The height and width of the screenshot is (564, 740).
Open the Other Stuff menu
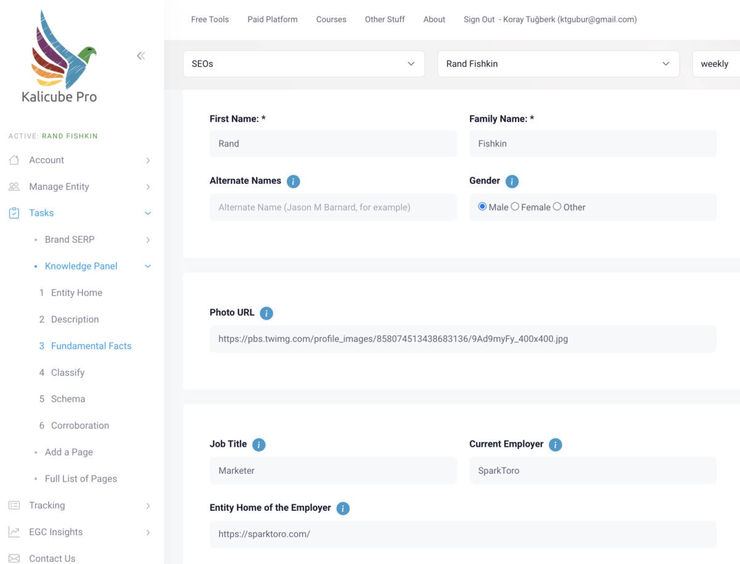tap(385, 19)
